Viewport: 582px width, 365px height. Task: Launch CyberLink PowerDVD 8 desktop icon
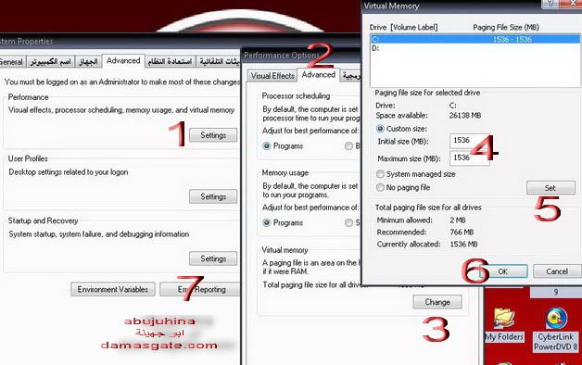[x=556, y=330]
